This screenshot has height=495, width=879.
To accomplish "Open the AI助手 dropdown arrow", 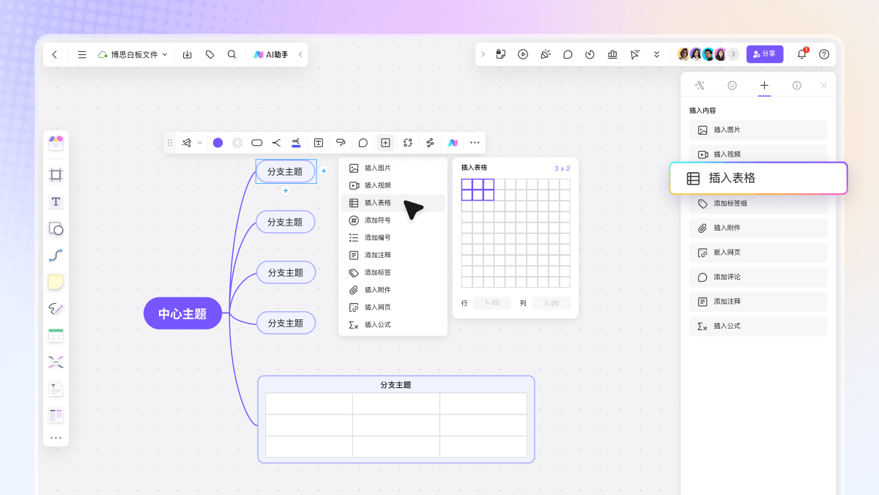I will click(x=300, y=54).
